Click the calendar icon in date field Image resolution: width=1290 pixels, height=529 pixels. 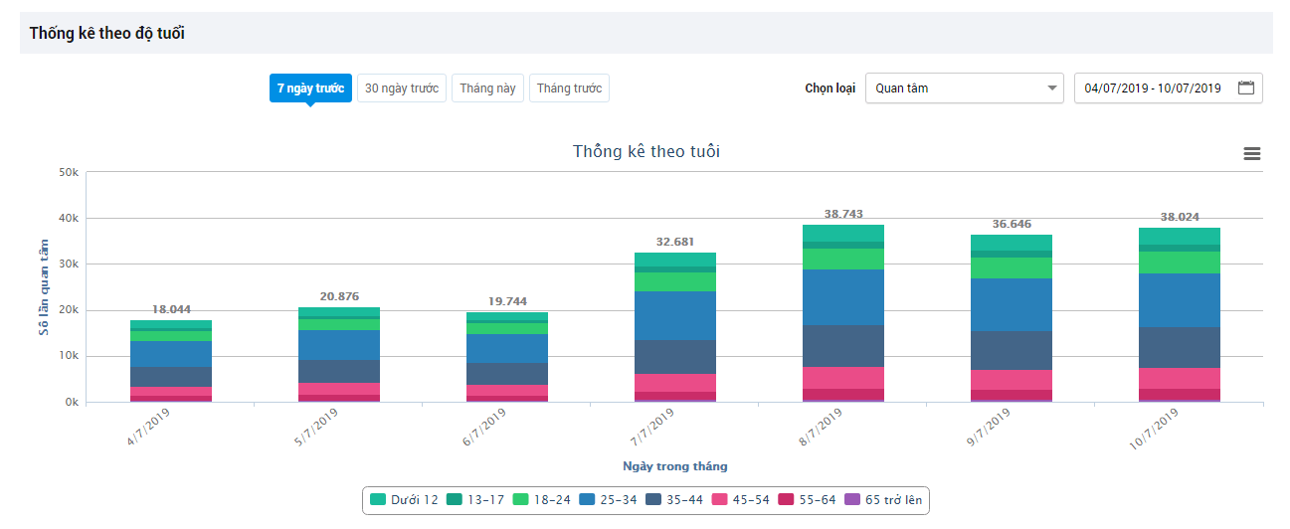(x=1246, y=88)
